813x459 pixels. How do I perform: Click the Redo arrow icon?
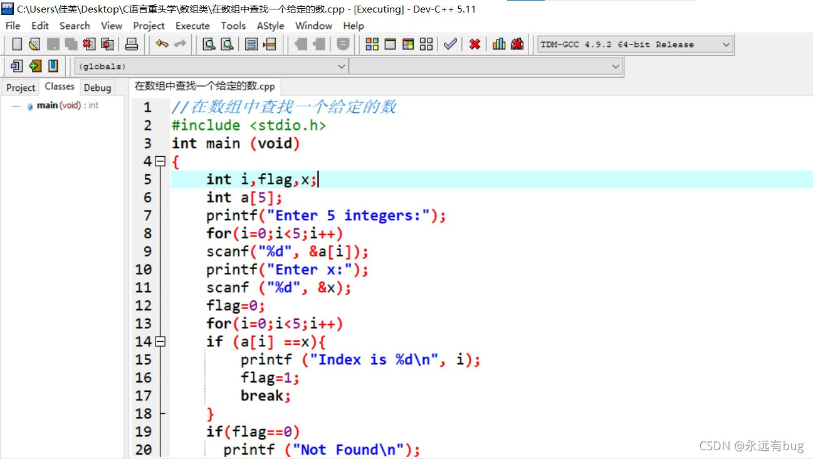tap(180, 45)
